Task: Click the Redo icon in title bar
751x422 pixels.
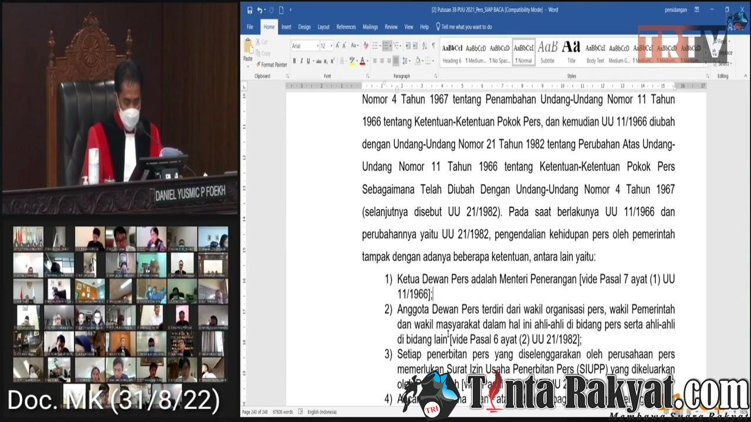Action: 272,10
